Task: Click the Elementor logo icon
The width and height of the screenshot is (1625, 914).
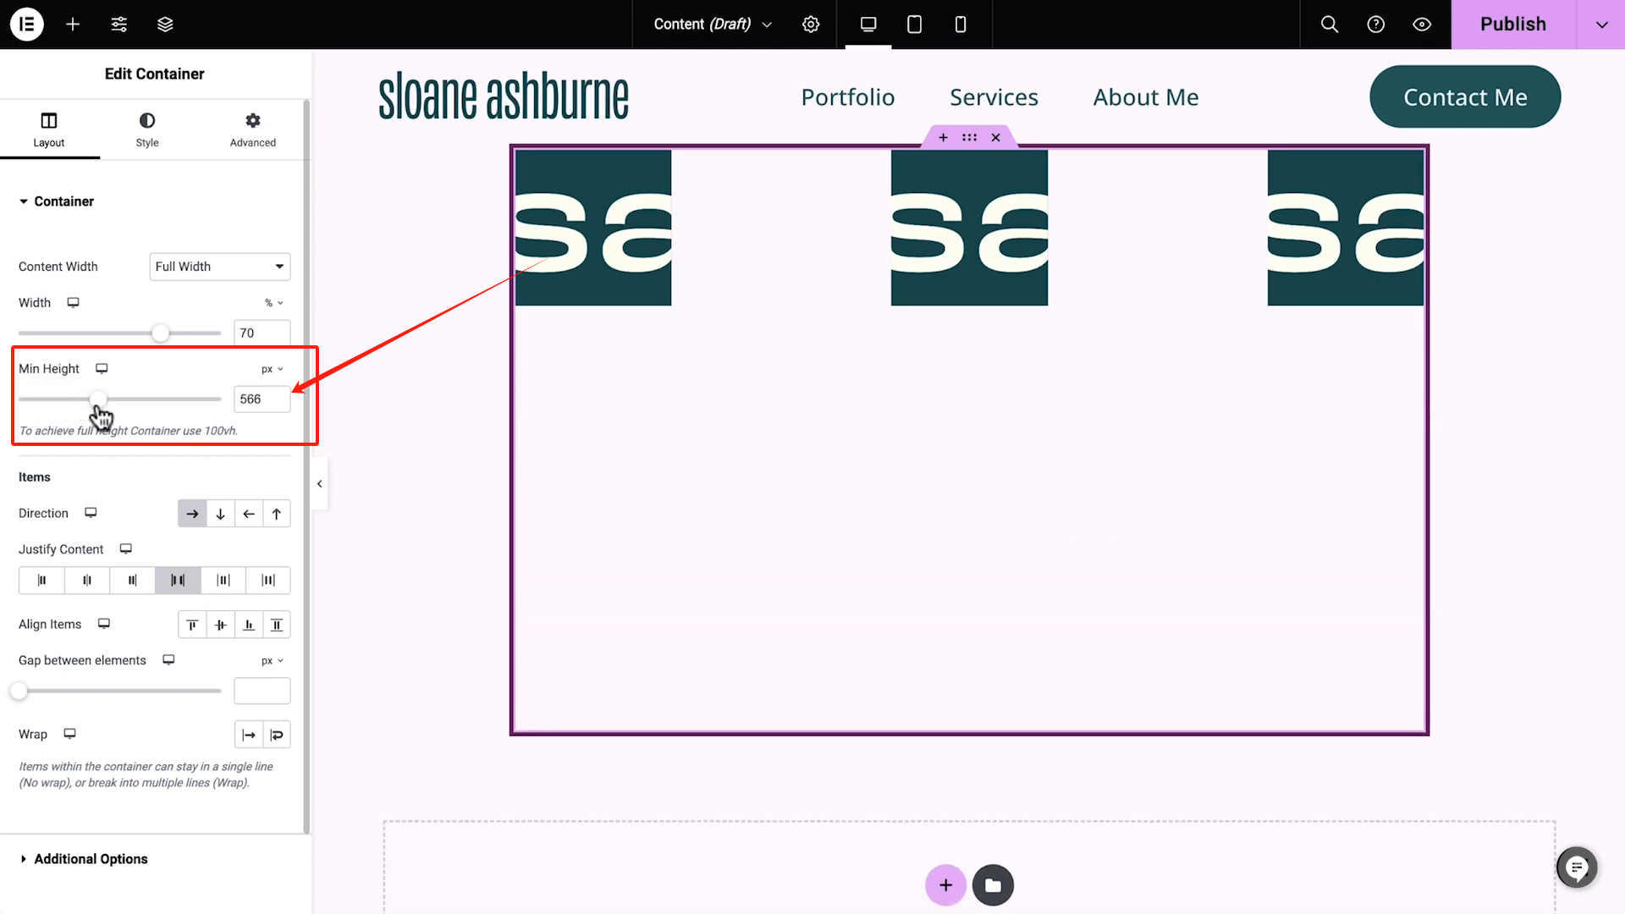Action: (26, 24)
